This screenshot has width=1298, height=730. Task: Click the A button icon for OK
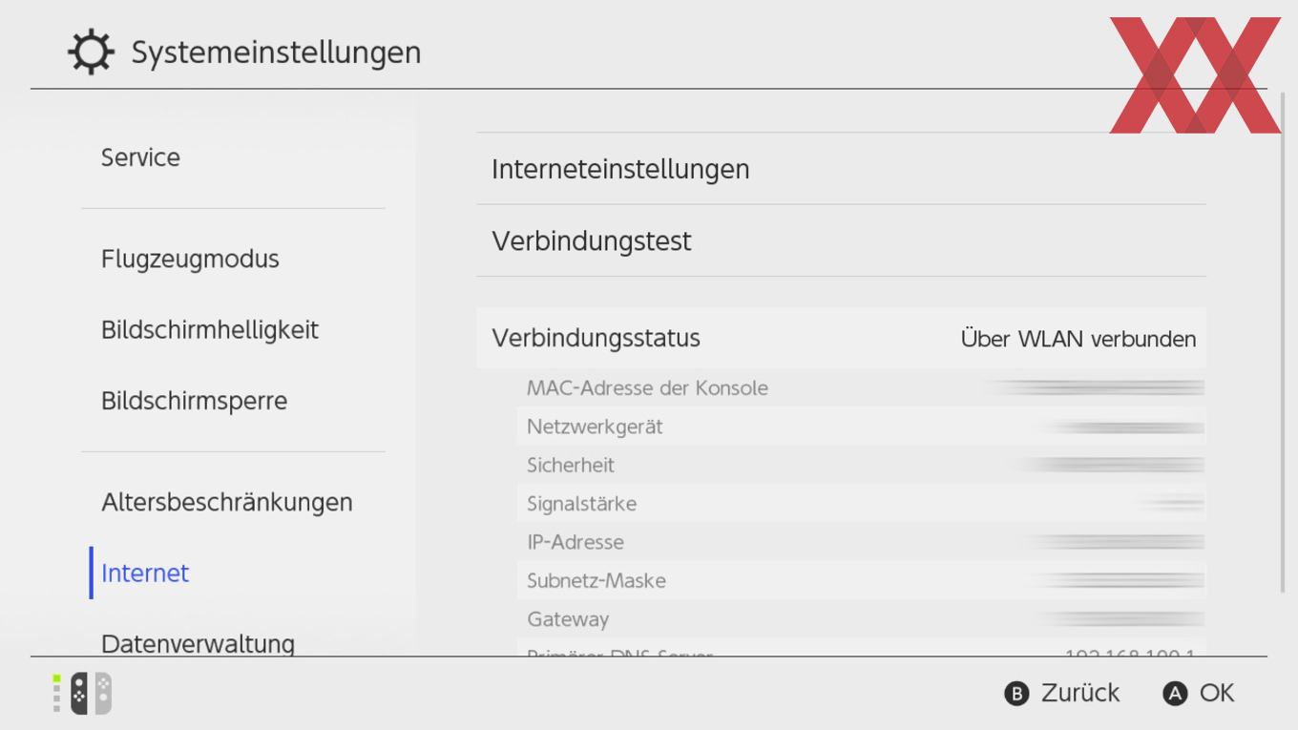coord(1175,694)
